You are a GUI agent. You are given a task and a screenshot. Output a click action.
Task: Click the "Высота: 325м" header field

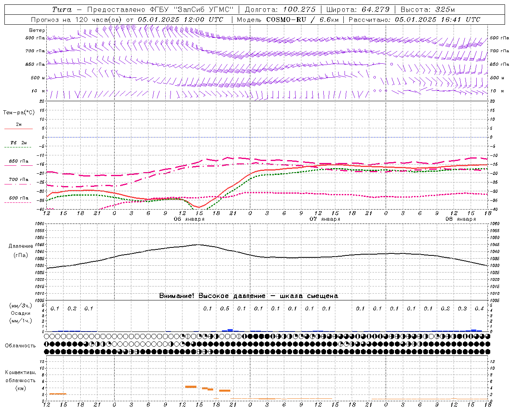[x=428, y=10]
